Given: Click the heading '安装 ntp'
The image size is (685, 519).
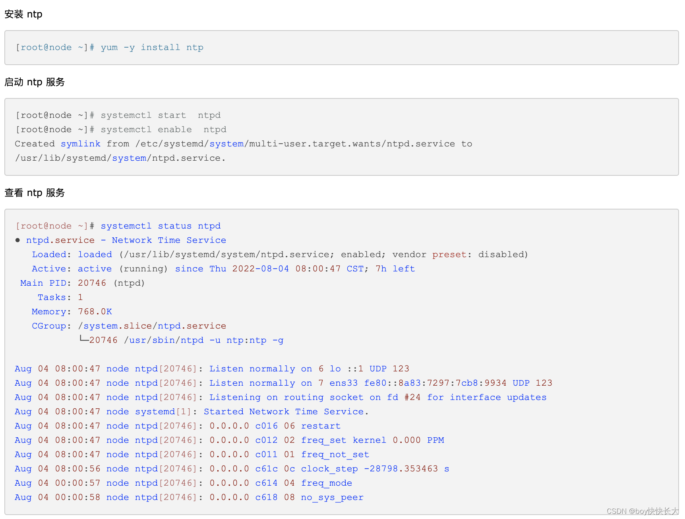Looking at the screenshot, I should pos(23,14).
